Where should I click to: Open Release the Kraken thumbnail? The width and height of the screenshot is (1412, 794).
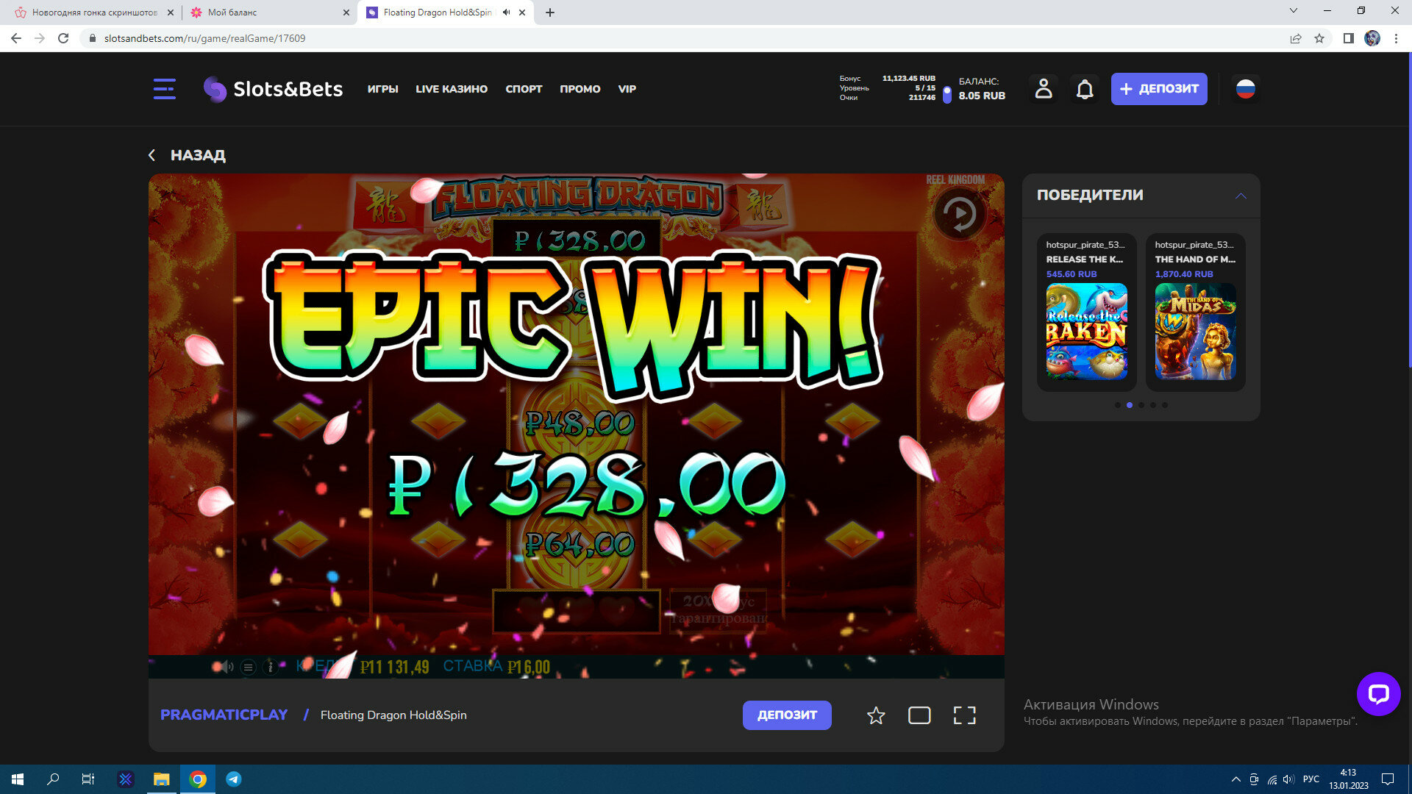pos(1086,331)
